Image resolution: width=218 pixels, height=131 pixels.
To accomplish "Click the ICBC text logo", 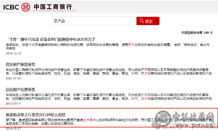I will 11,7.
